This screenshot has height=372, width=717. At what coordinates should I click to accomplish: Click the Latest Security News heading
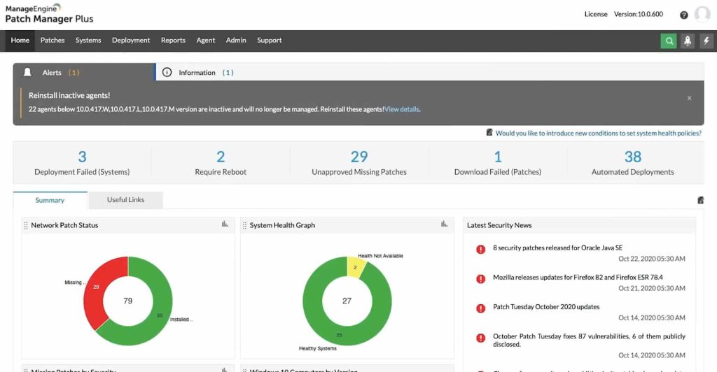499,225
